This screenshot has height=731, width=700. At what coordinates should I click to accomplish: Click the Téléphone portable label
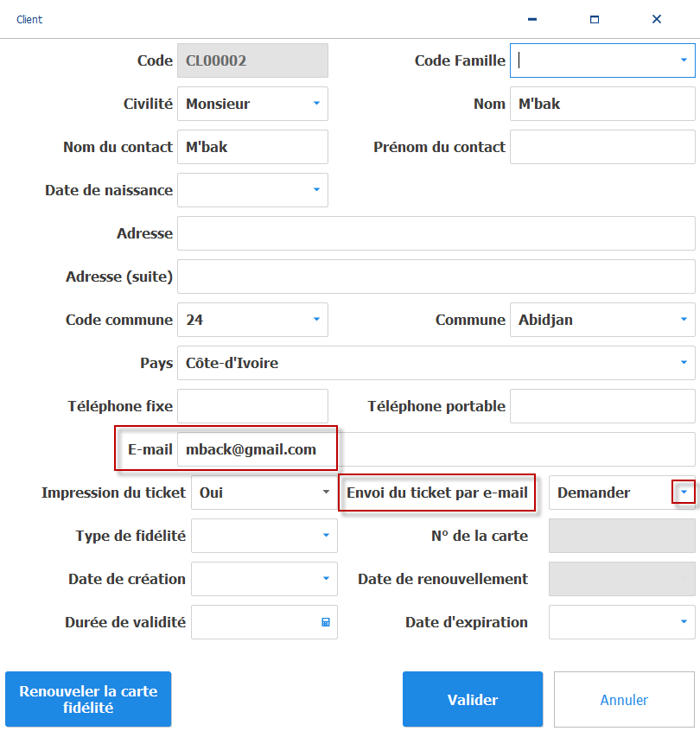click(x=436, y=406)
